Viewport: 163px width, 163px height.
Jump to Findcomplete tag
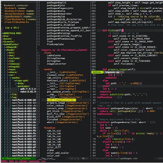[55, 44]
